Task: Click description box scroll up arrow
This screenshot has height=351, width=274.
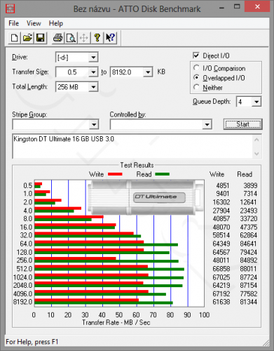Action: point(256,140)
